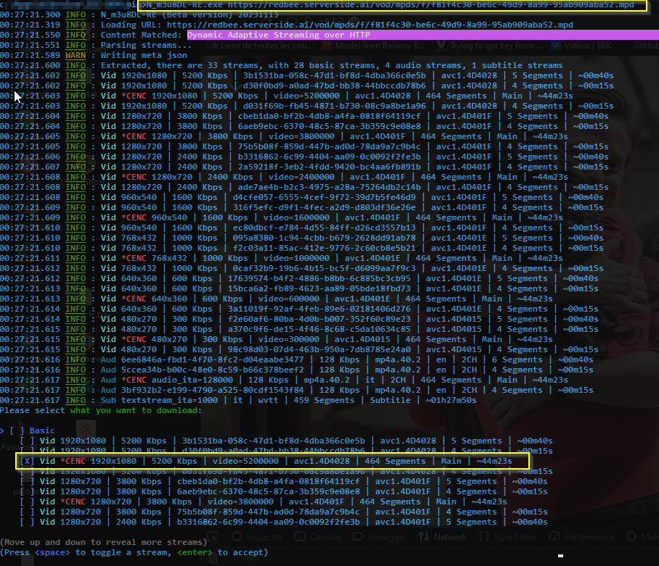Image resolution: width=659 pixels, height=566 pixels.
Task: Click log row with video=300000
Action: pyautogui.click(x=276, y=339)
